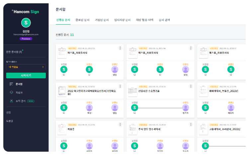Click 요청함 S avatar on 차용증 card
The image size is (249, 155).
tap(64, 146)
